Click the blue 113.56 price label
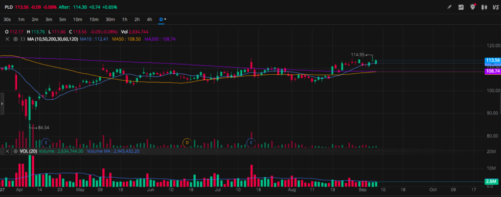 (x=491, y=61)
